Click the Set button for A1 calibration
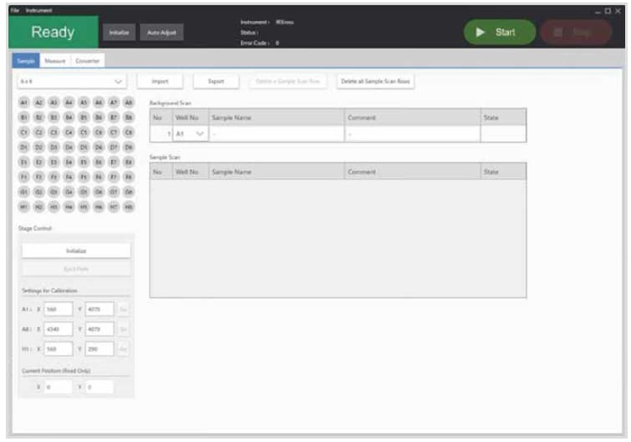Image resolution: width=631 pixels, height=442 pixels. [x=123, y=309]
